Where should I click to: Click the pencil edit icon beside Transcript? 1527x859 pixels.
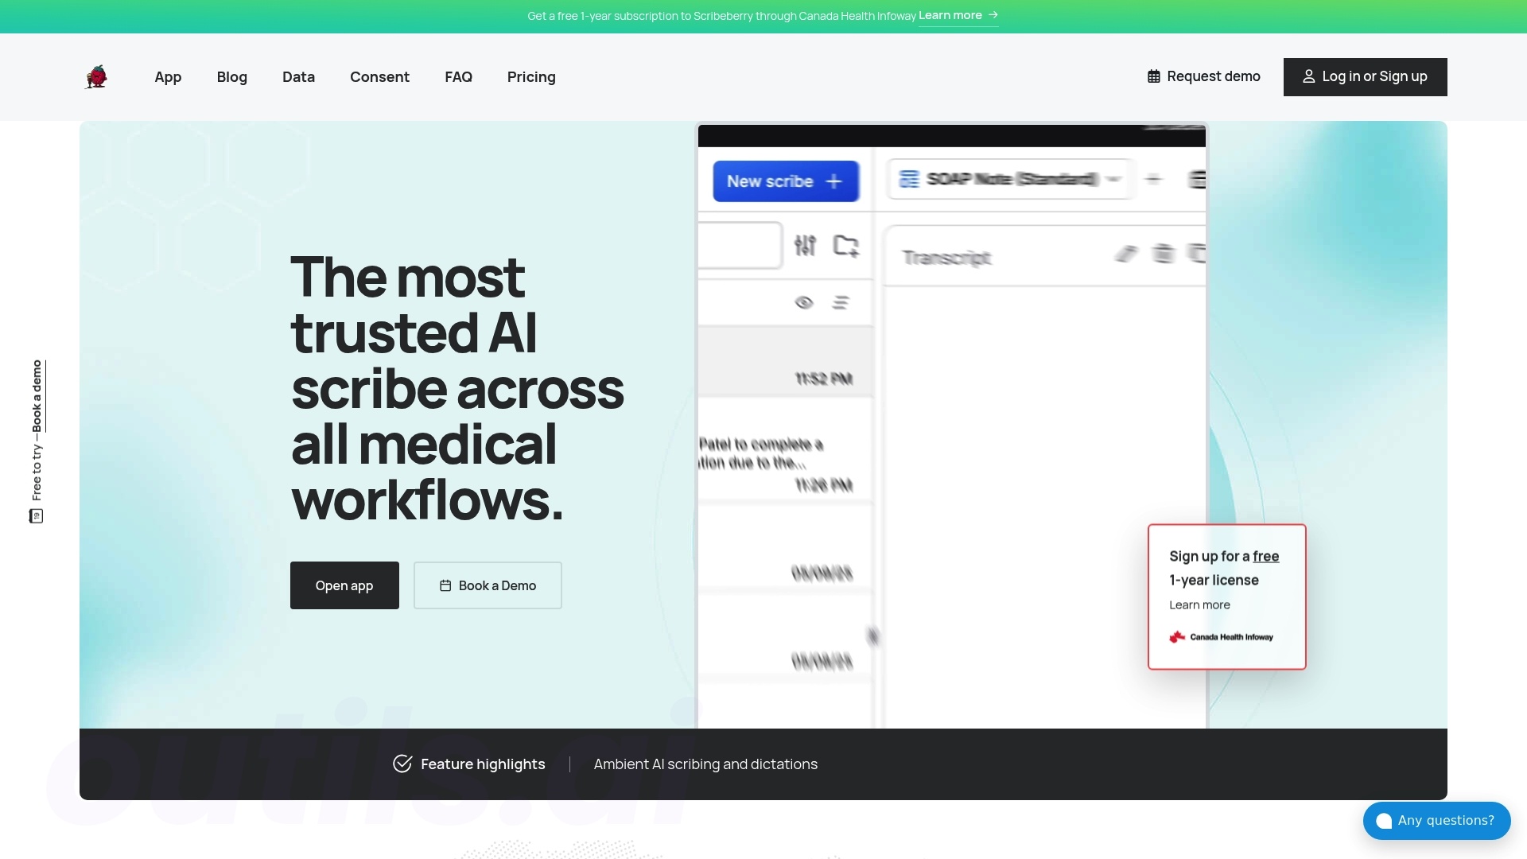1125,254
